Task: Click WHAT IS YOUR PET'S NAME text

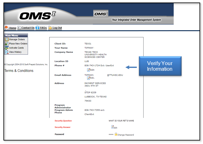Action: (x=121, y=121)
